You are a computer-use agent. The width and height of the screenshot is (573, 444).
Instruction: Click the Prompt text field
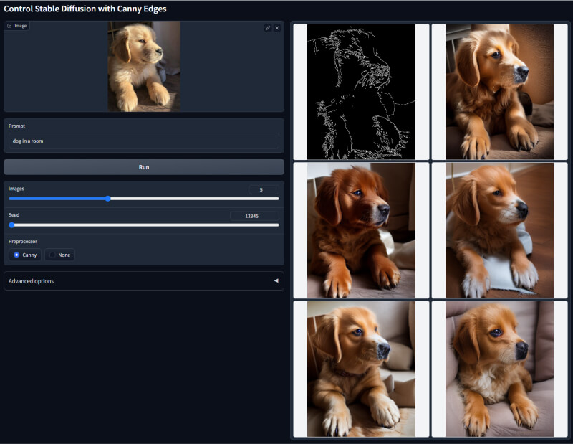pyautogui.click(x=143, y=141)
